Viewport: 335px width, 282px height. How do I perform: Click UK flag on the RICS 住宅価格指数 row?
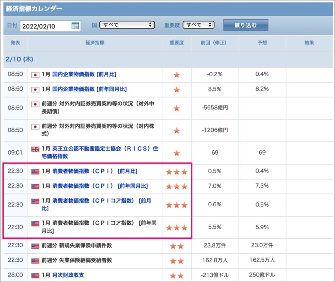tap(35, 149)
